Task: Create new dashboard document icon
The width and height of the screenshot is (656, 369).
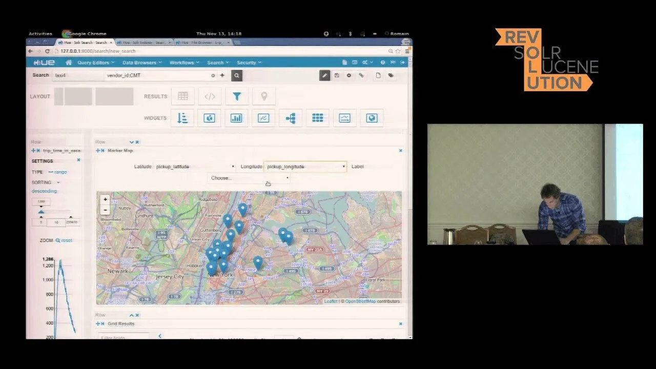Action: 378,75
